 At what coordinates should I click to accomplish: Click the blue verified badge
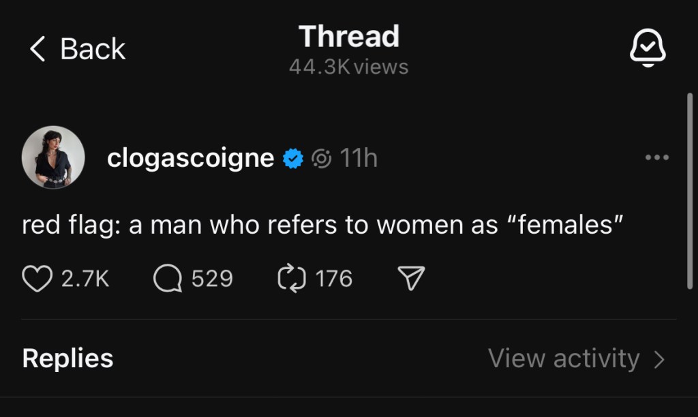294,159
